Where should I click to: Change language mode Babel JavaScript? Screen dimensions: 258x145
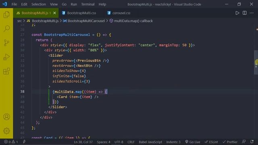point(150,142)
